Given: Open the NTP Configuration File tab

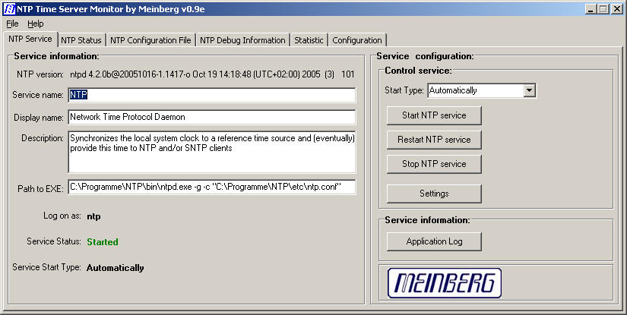Looking at the screenshot, I should [x=150, y=40].
